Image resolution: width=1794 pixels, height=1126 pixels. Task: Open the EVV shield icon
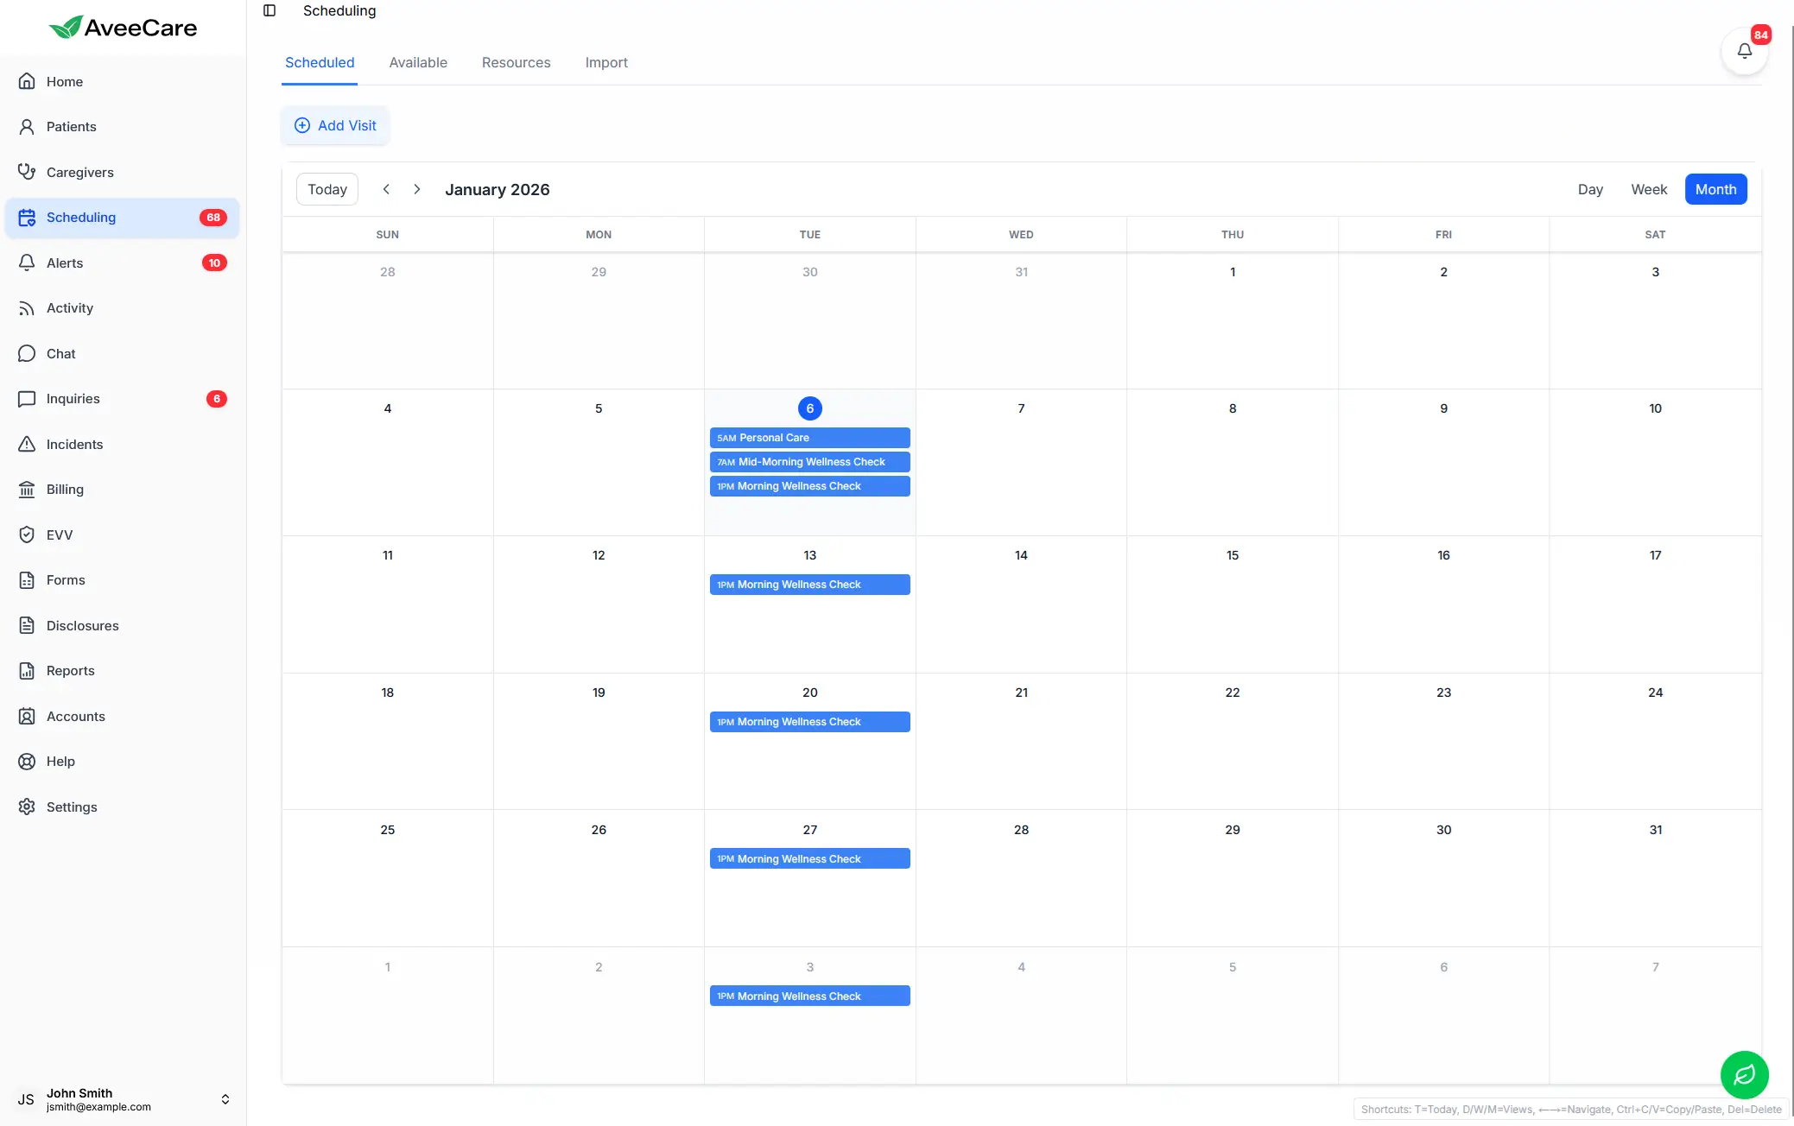(x=27, y=535)
